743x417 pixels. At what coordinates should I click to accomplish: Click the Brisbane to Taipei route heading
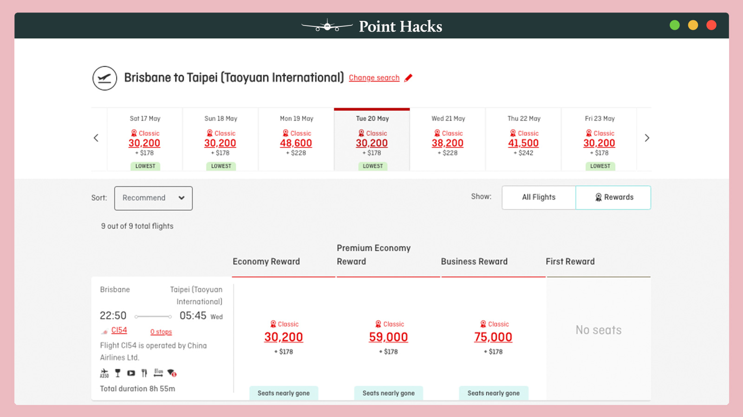234,77
